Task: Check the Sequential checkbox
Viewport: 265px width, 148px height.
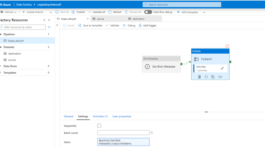Action: click(x=99, y=125)
